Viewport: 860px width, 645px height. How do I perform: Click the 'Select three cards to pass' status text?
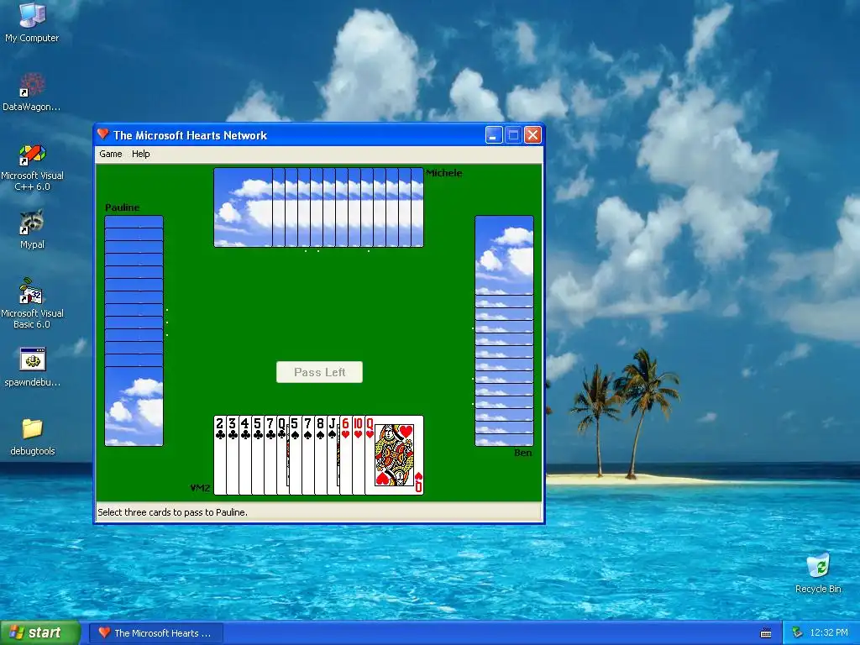pos(172,512)
